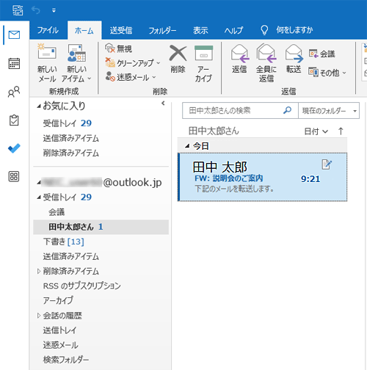This screenshot has width=367, height=370.
Task: Collapse the 今日 message group
Action: point(187,146)
